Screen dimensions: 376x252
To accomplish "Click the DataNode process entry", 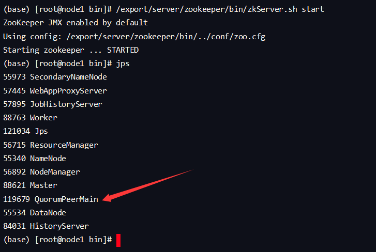I will point(48,212).
